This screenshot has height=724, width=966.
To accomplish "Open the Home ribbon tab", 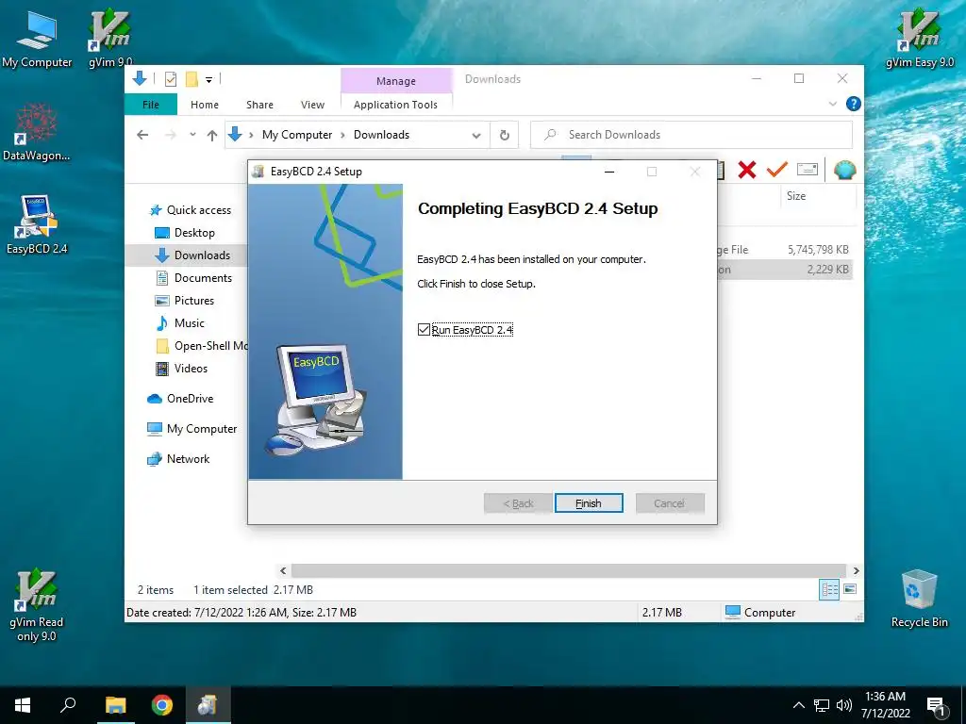I will pyautogui.click(x=205, y=105).
